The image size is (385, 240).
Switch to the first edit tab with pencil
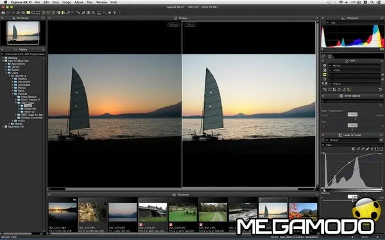tap(323, 56)
